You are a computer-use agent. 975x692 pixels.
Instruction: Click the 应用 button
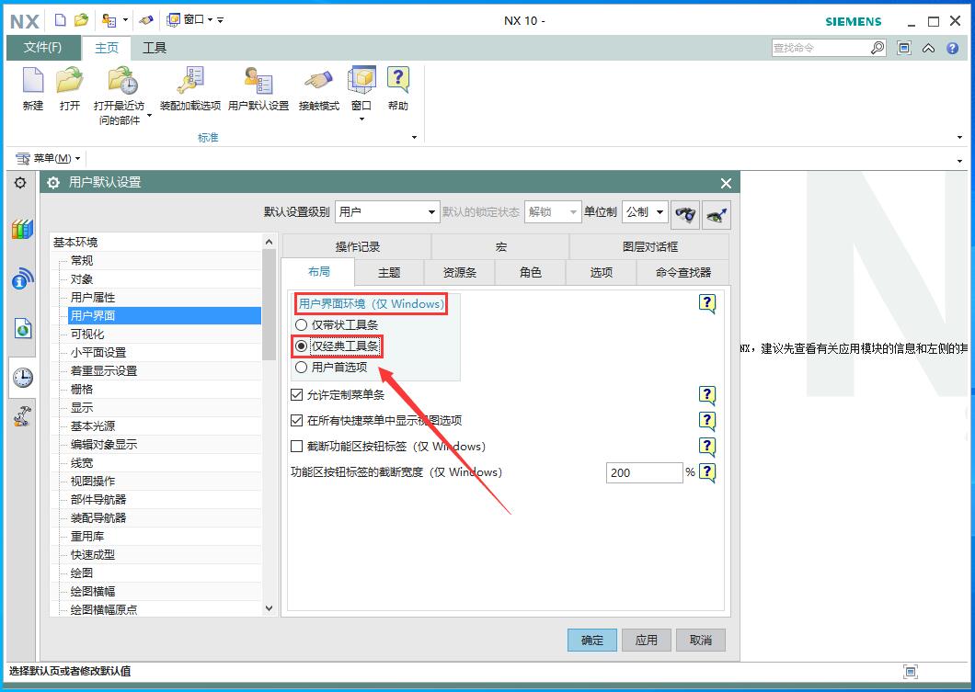click(x=647, y=640)
